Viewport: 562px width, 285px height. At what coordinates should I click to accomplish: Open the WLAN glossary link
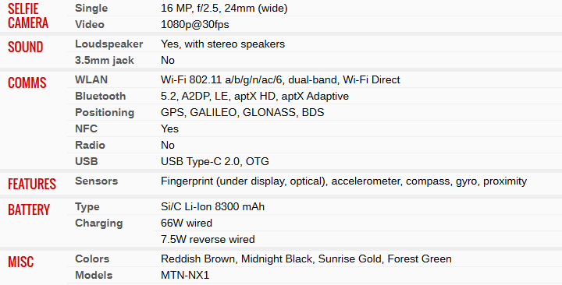pyautogui.click(x=91, y=79)
